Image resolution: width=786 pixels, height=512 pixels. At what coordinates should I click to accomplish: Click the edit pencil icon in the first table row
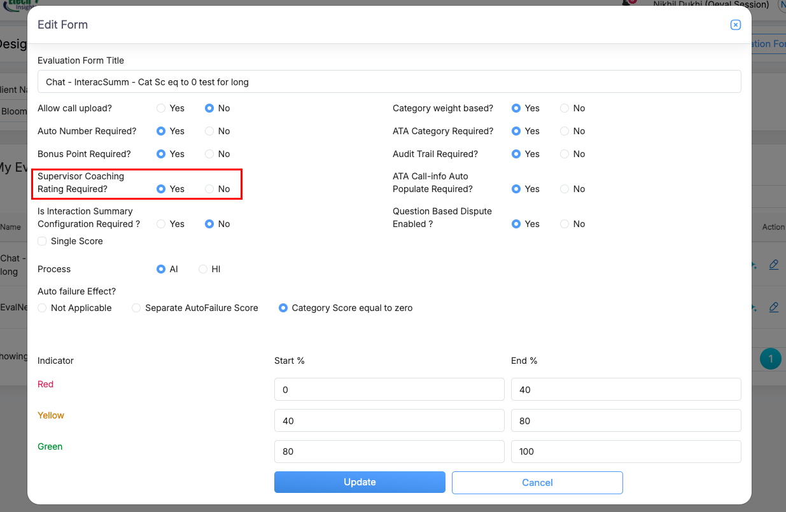[x=773, y=265]
